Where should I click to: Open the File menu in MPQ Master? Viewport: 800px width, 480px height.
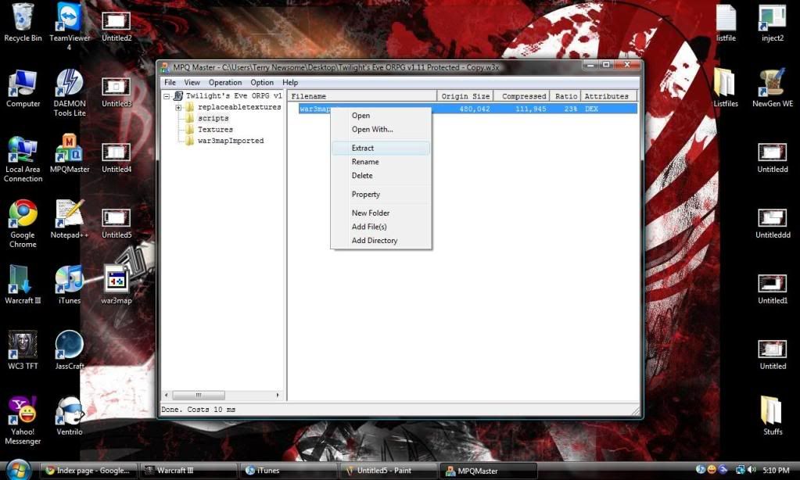coord(170,83)
